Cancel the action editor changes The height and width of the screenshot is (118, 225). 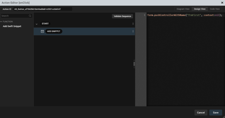click(201, 112)
